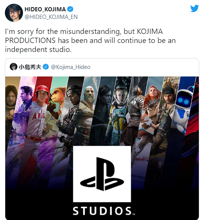This screenshot has width=203, height=220.
Task: Click the 小島秀夫 display name
Action: point(30,67)
